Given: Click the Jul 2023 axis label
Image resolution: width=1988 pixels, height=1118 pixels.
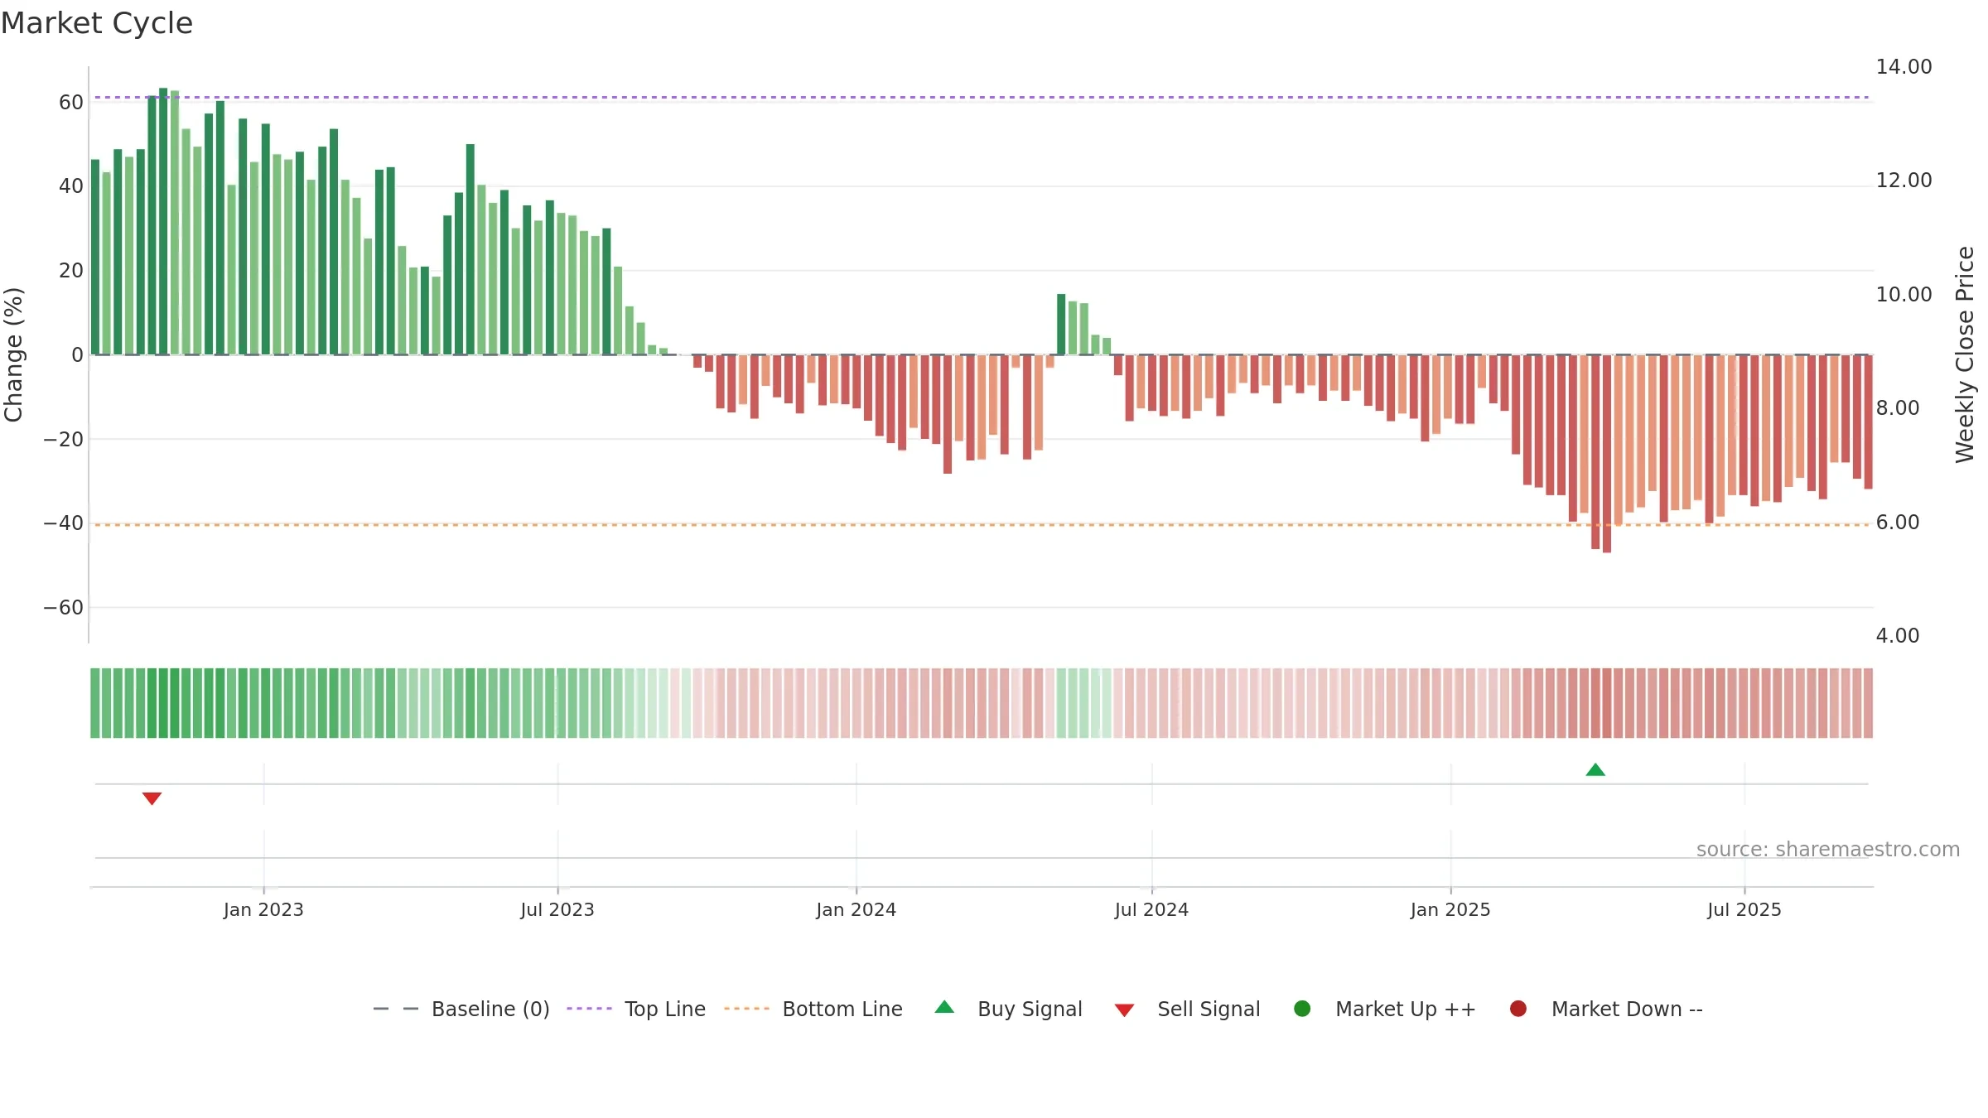Looking at the screenshot, I should (557, 910).
